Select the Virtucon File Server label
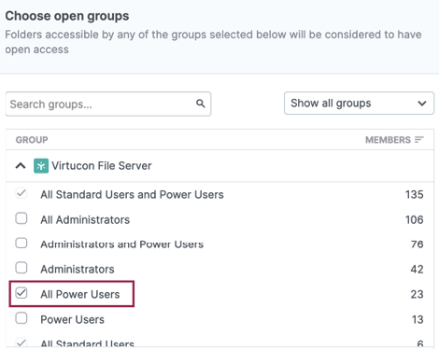The width and height of the screenshot is (439, 349). tap(102, 166)
